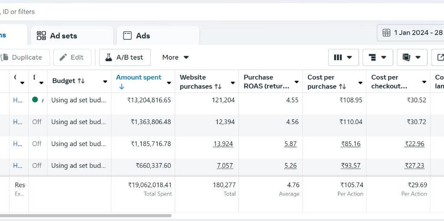Open Purchase ROAS column dropdown arrow

coord(297,82)
